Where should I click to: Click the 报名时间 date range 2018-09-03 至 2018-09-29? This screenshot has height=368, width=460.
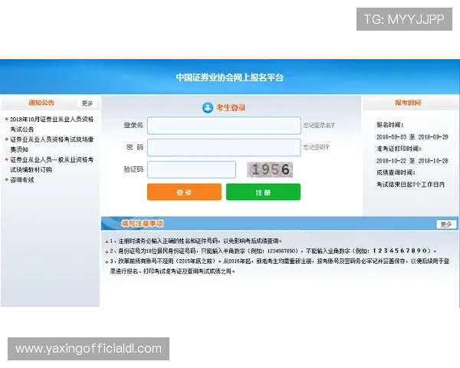(412, 137)
